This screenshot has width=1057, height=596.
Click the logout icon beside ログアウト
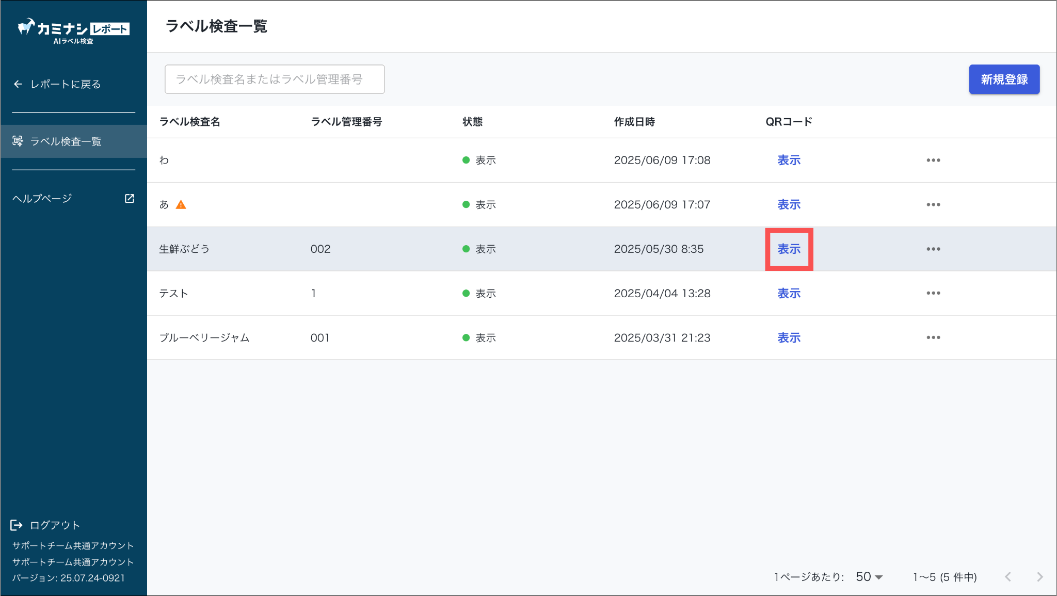17,525
